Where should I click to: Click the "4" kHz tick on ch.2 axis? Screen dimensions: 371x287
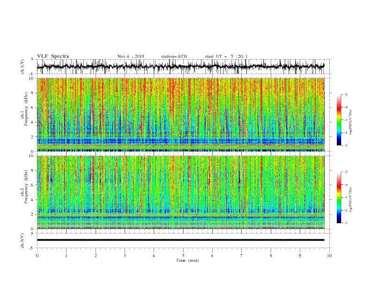pyautogui.click(x=33, y=200)
